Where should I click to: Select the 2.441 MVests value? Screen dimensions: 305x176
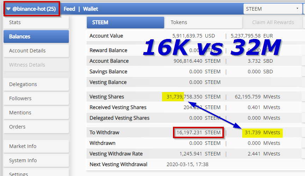(x=264, y=154)
